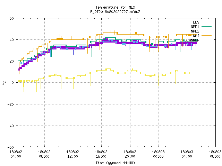The image size is (222, 166).
Task: Click the x-axis tick '180802 08:00'
Action: (44, 154)
